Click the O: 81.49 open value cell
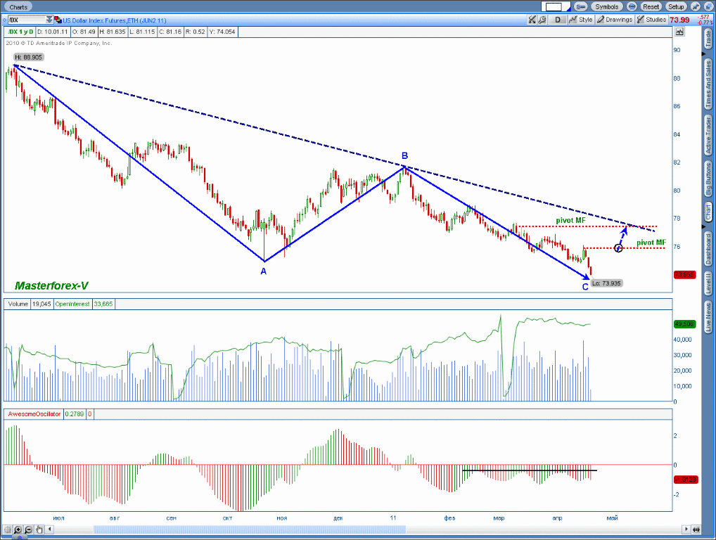716x540 pixels. point(84,32)
